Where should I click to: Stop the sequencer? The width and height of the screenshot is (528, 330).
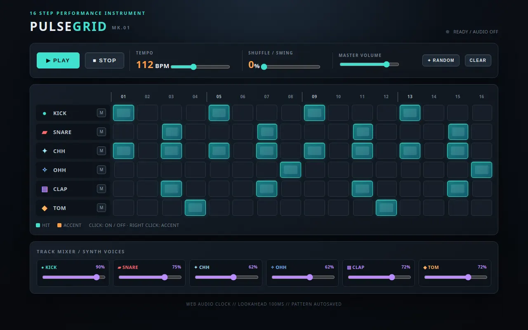pos(104,60)
